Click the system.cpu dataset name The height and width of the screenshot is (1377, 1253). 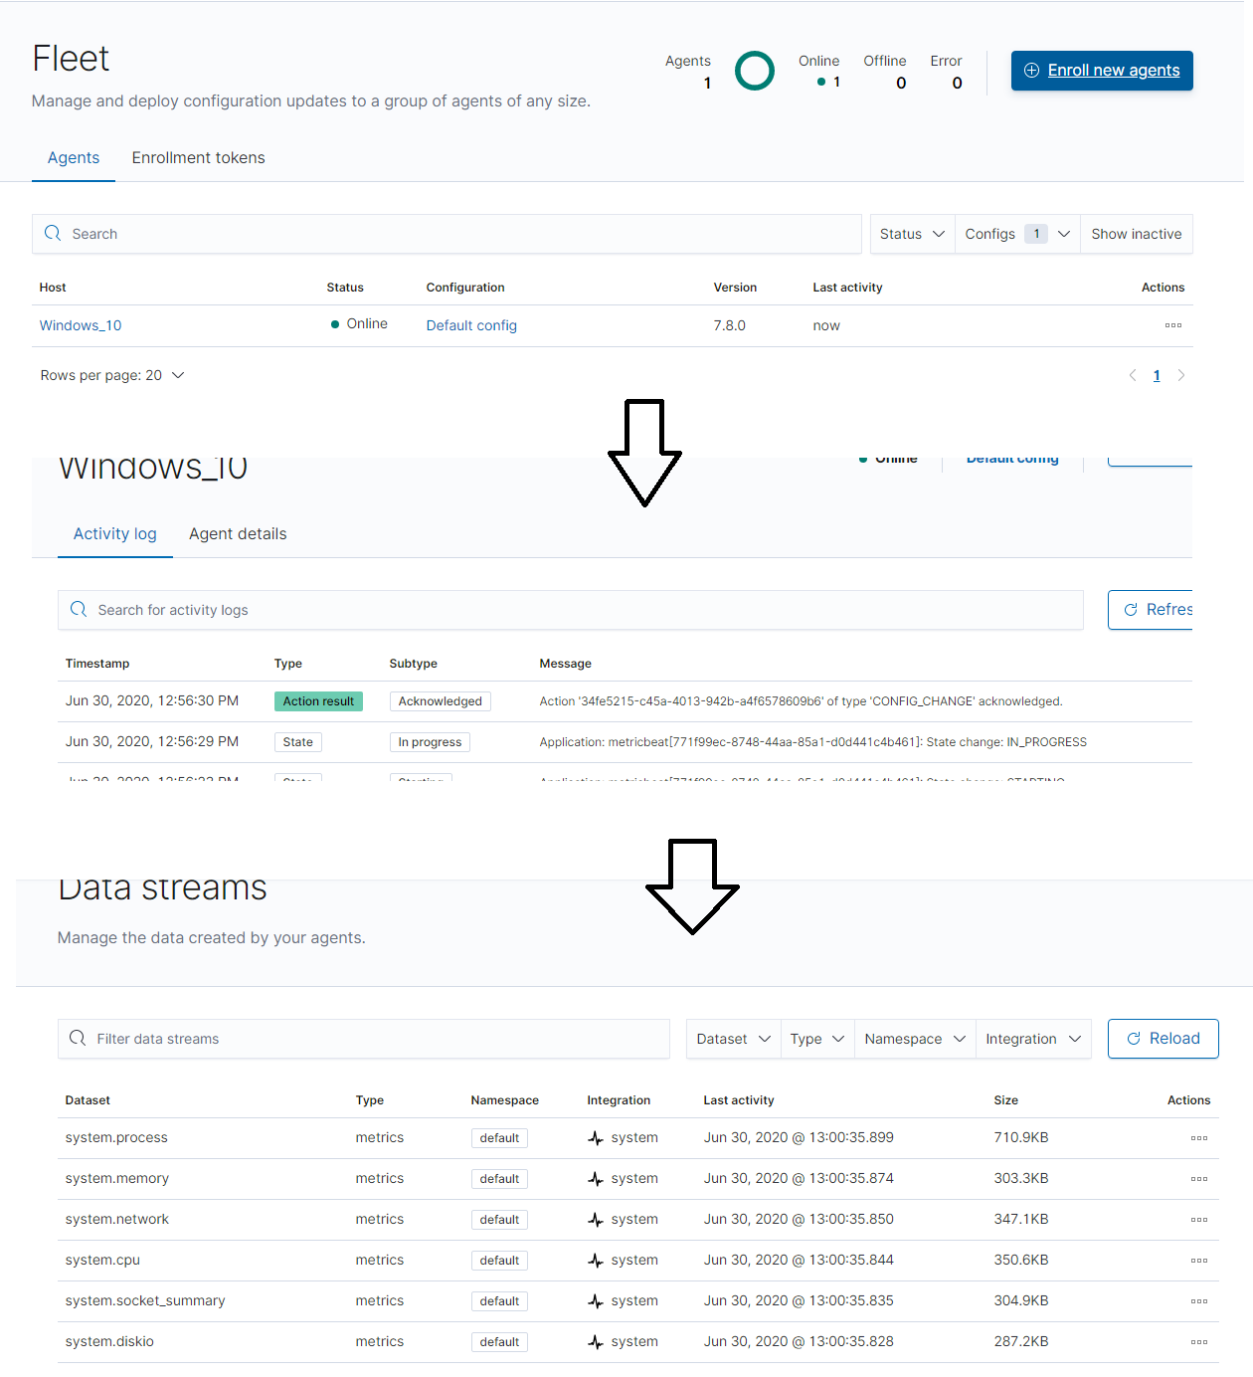point(102,1260)
